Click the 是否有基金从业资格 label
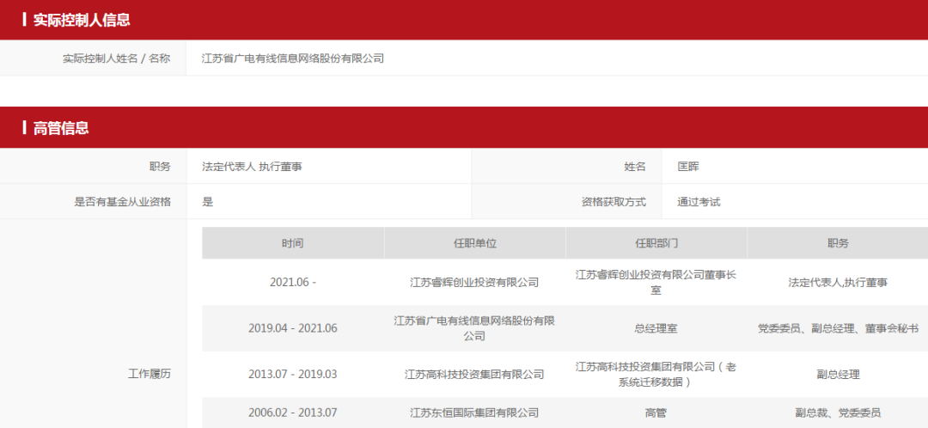This screenshot has width=928, height=428. [122, 202]
